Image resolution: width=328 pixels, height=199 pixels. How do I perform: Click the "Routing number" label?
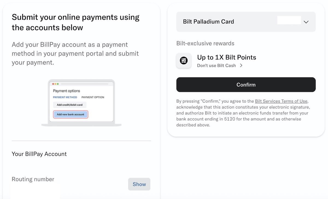[33, 179]
